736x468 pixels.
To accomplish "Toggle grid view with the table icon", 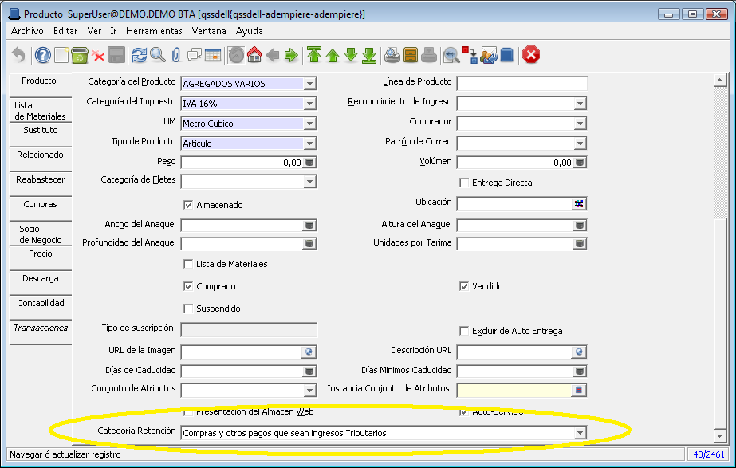I will point(213,55).
